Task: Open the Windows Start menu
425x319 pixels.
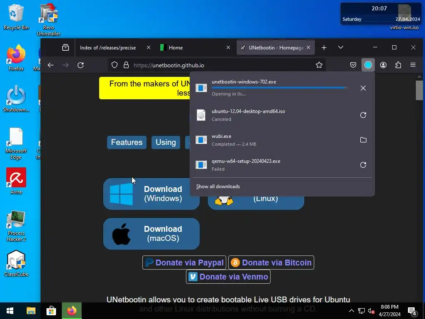Action: point(10,311)
